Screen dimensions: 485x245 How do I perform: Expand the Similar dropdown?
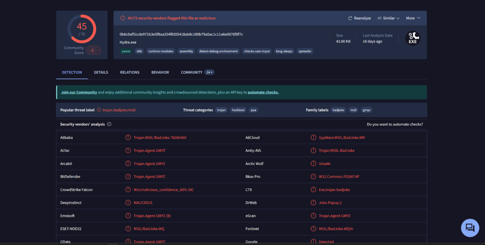point(388,18)
